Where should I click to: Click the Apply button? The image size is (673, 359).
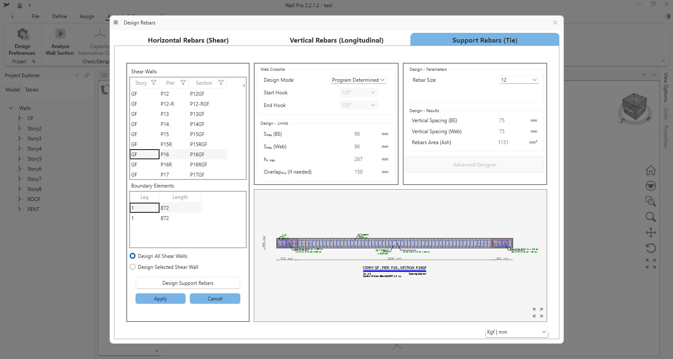[x=160, y=299]
